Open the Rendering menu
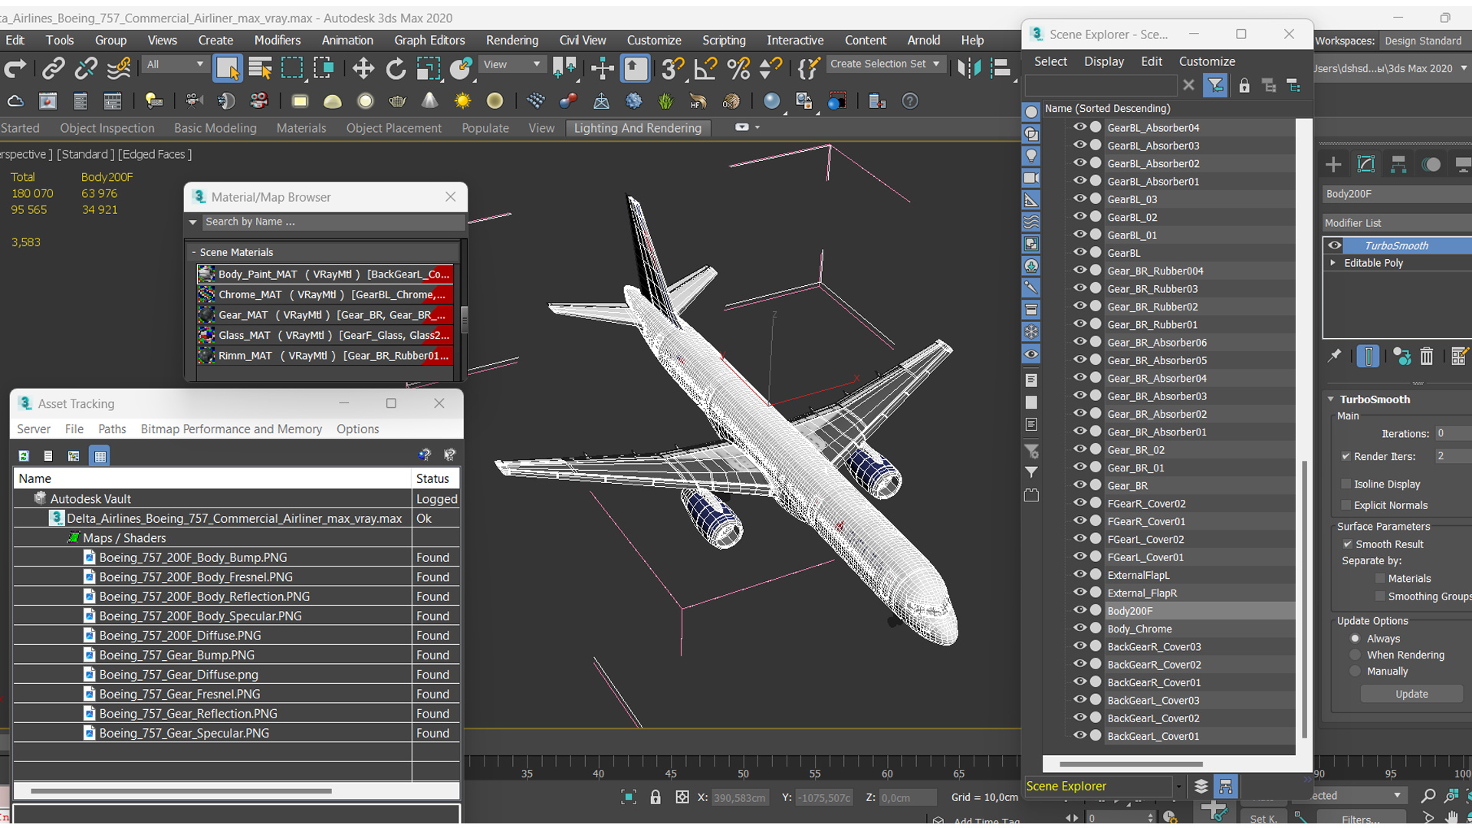 [512, 40]
